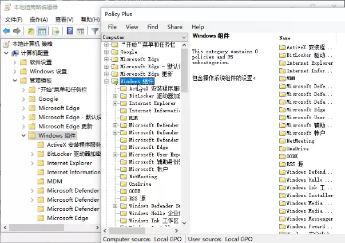This screenshot has height=243, width=345.
Task: Click the gray forward arrow toolbar icon
Action: 17,31
